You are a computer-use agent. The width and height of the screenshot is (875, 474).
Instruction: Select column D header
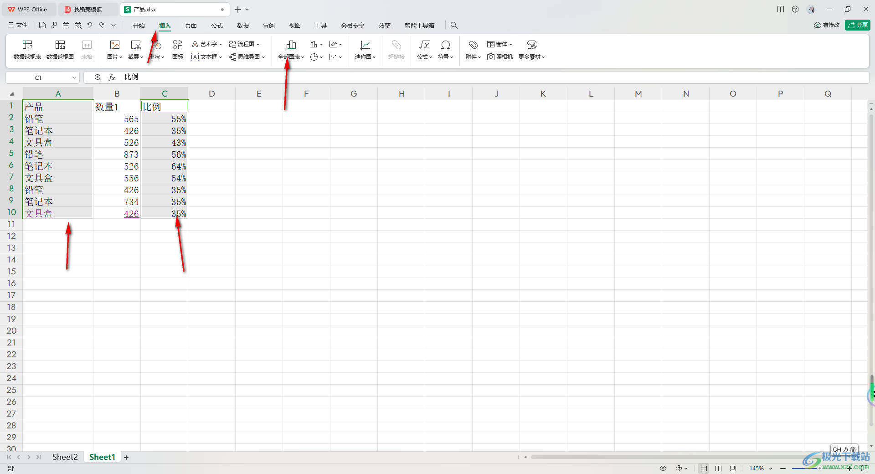pyautogui.click(x=211, y=94)
